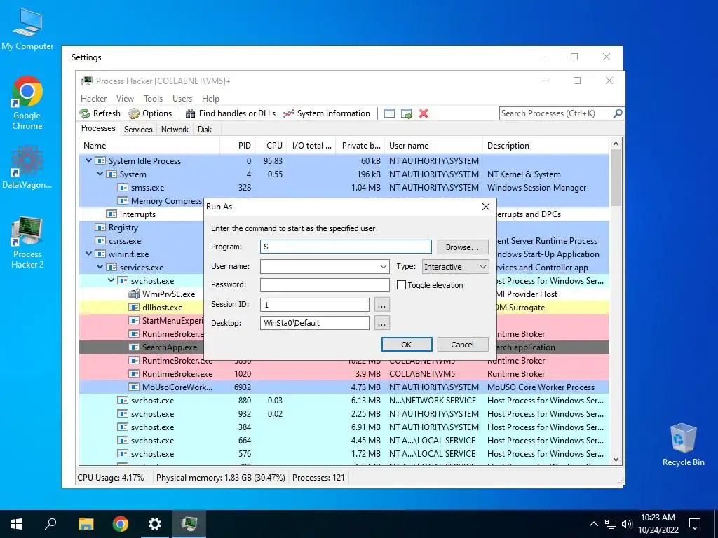The height and width of the screenshot is (538, 718).
Task: Open My Computer desktop icon
Action: click(x=27, y=29)
